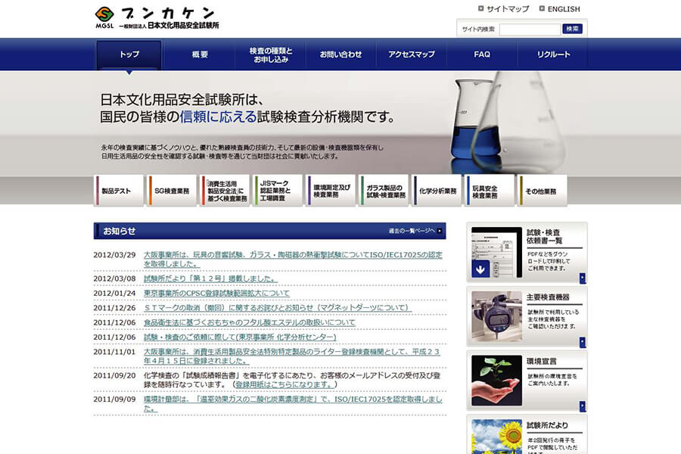
Task: Open 登録用紙はこちらになります link
Action: (x=285, y=384)
